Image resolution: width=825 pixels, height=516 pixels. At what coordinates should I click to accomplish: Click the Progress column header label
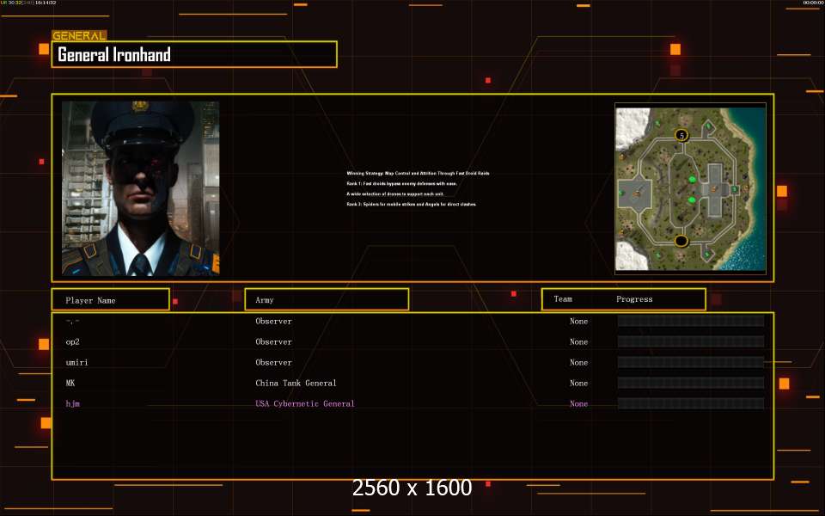pyautogui.click(x=634, y=299)
